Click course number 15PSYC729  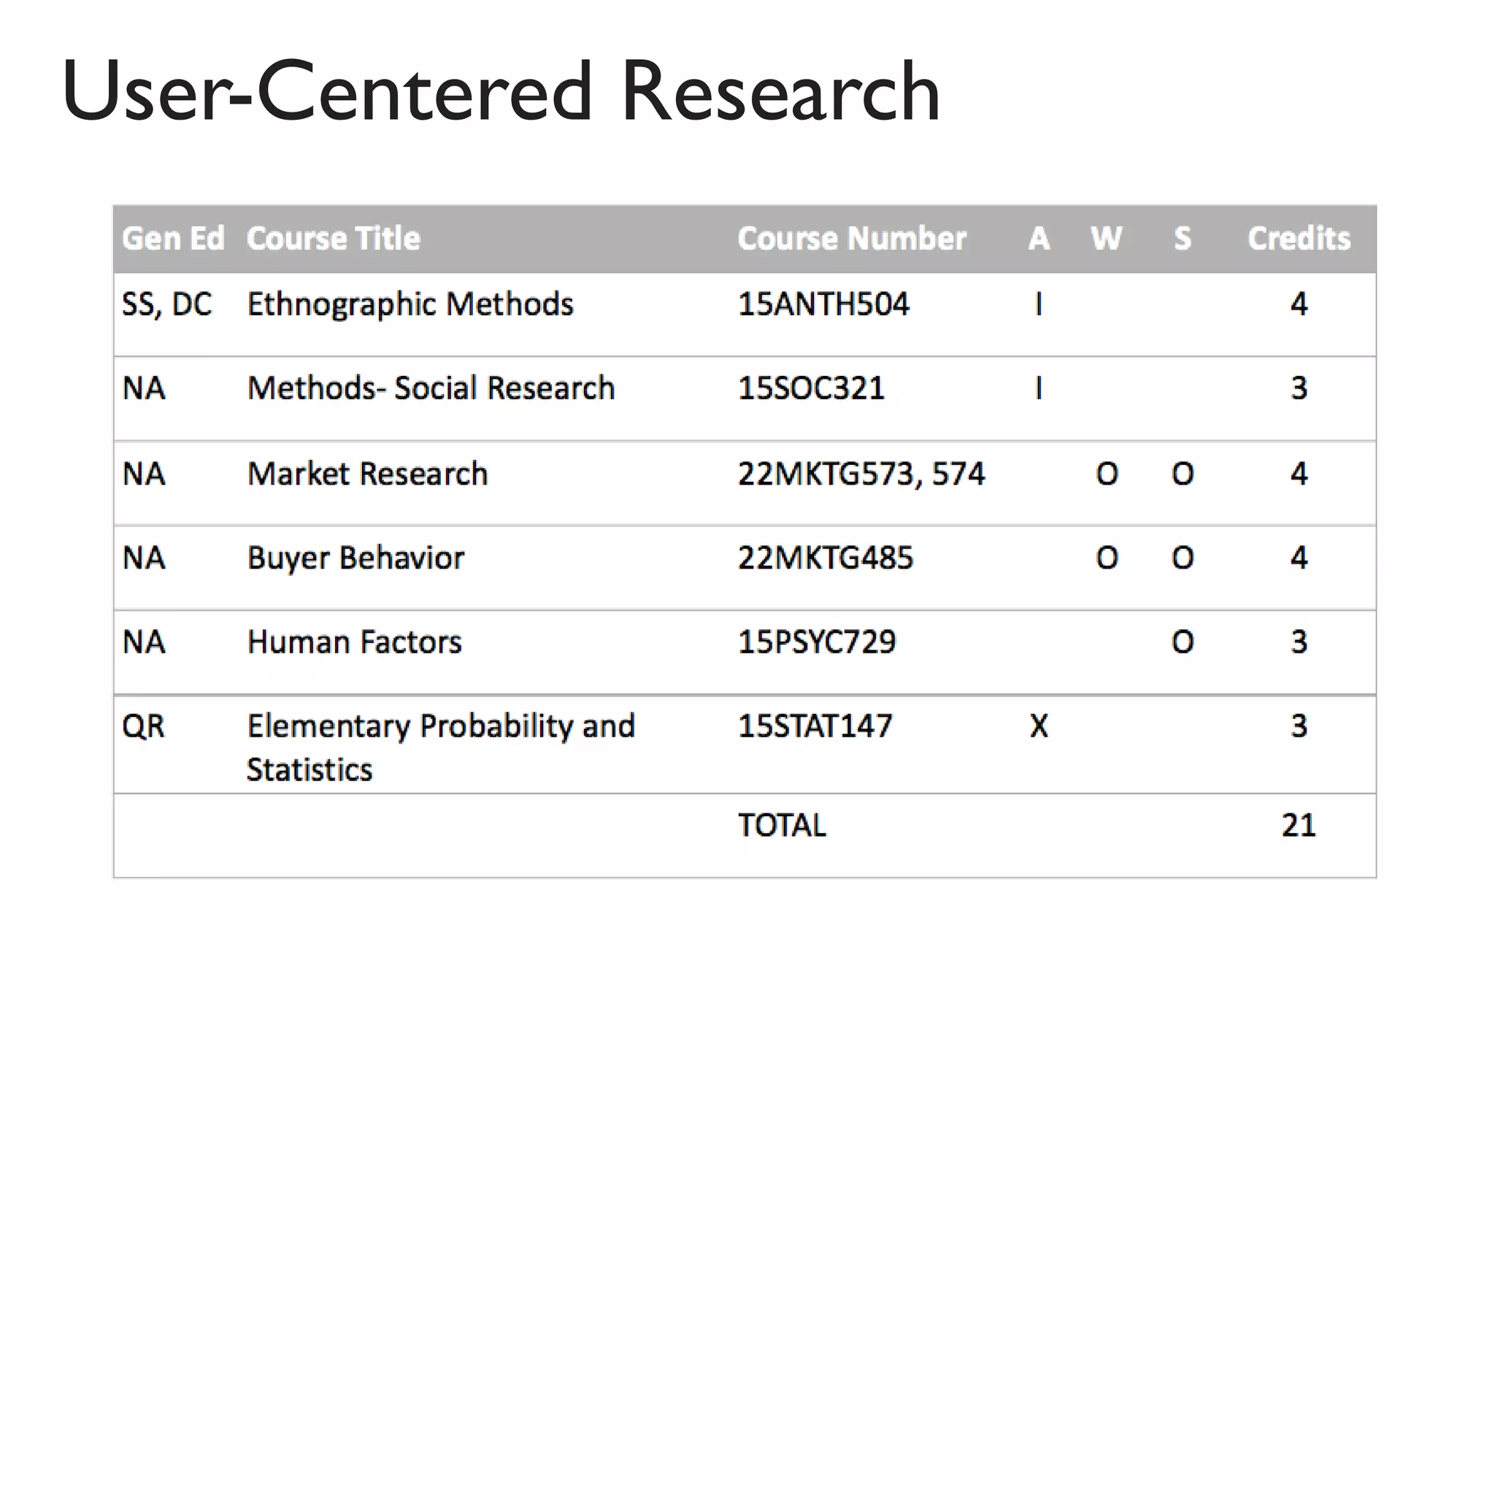point(817,642)
